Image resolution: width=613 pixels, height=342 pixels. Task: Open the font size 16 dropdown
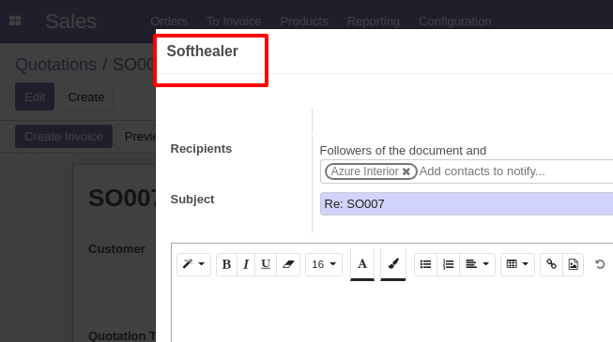(324, 264)
